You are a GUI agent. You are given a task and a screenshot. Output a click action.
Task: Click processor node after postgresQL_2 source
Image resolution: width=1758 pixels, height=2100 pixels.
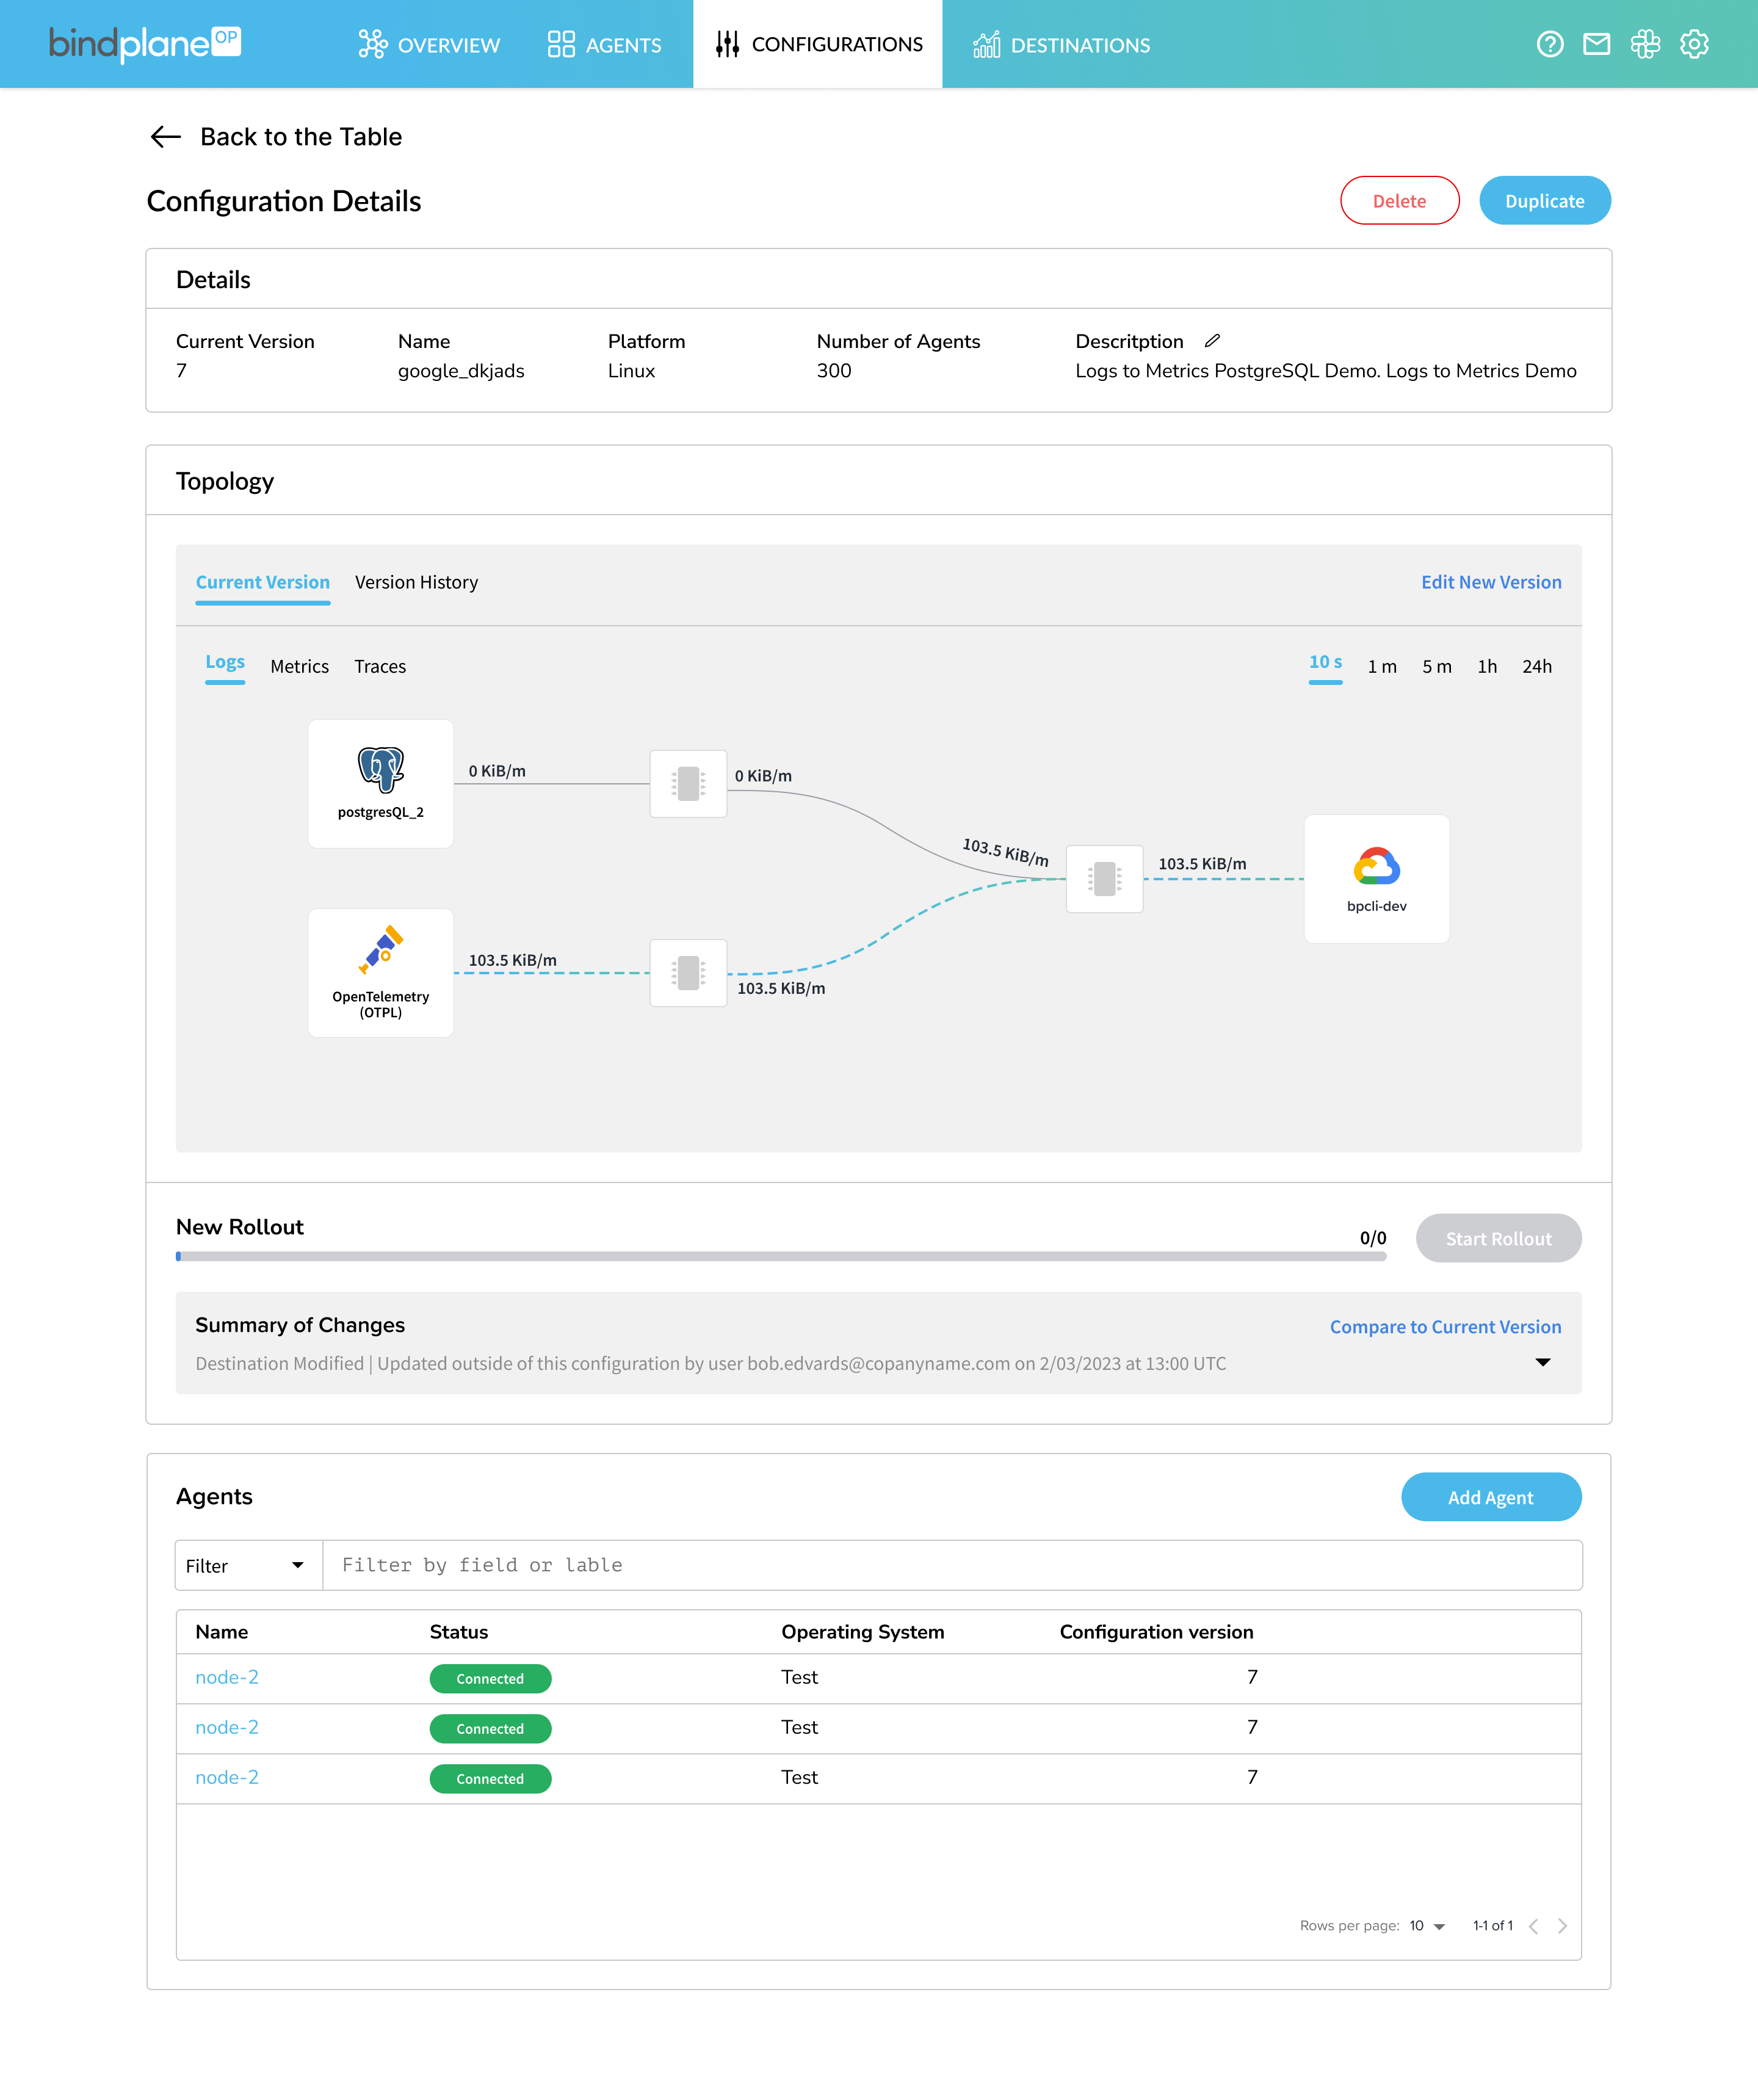688,783
